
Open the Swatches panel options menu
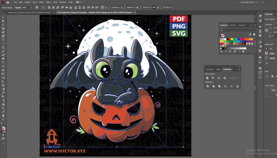coord(255,25)
